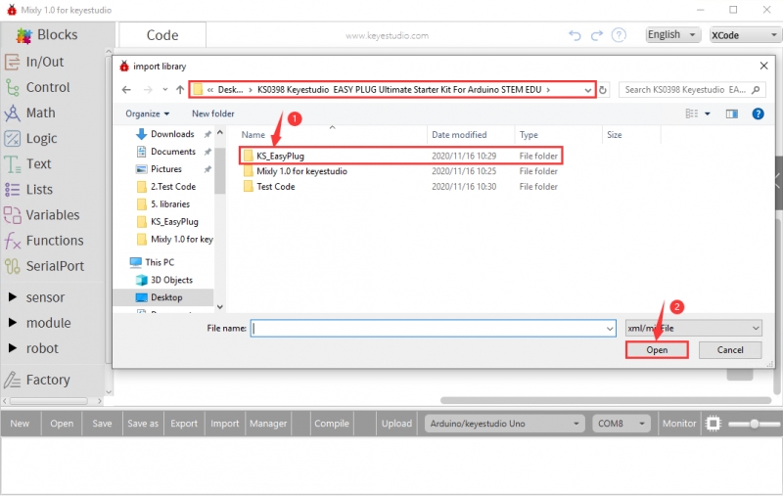Open the Math block category

[x=30, y=113]
